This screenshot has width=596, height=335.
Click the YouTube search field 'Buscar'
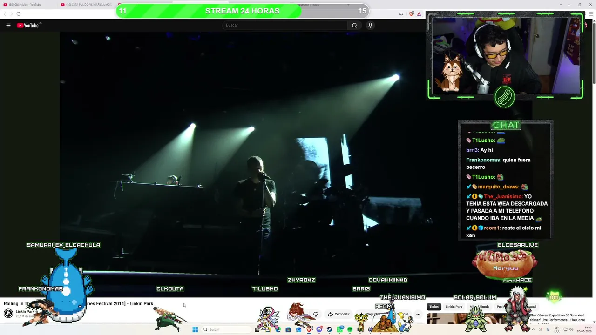click(284, 25)
